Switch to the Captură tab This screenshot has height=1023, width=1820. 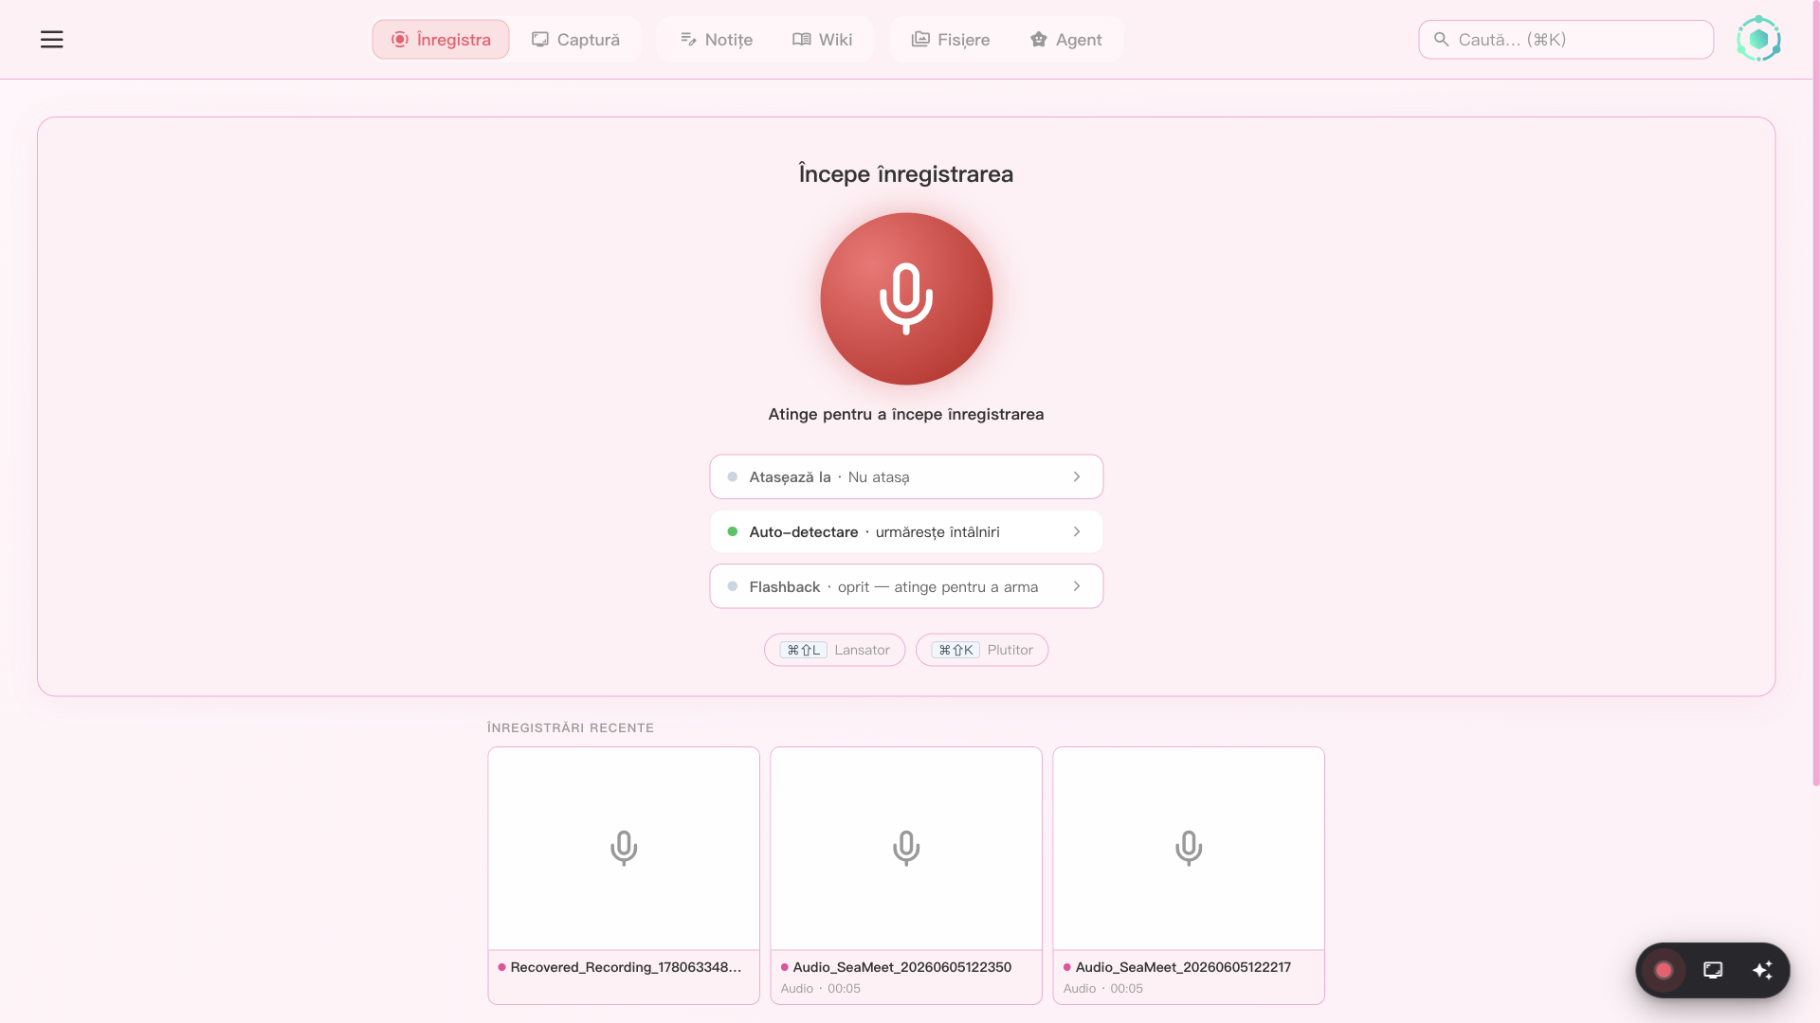[575, 40]
